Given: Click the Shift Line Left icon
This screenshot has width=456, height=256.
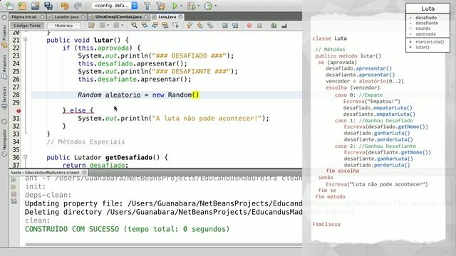Looking at the screenshot, I should tap(225, 26).
